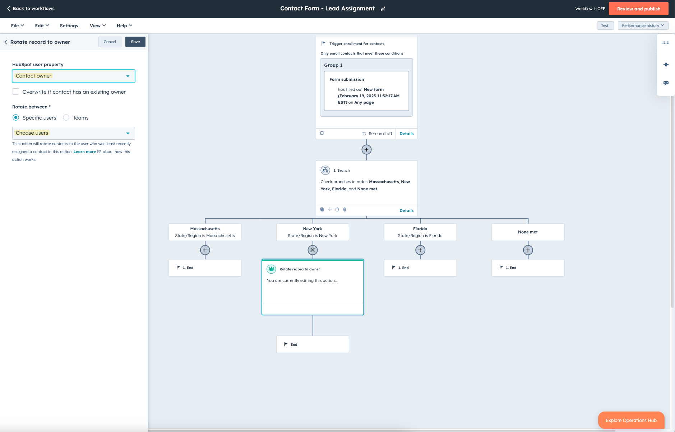Click the X circle under New York branch
The width and height of the screenshot is (675, 432).
pos(313,250)
